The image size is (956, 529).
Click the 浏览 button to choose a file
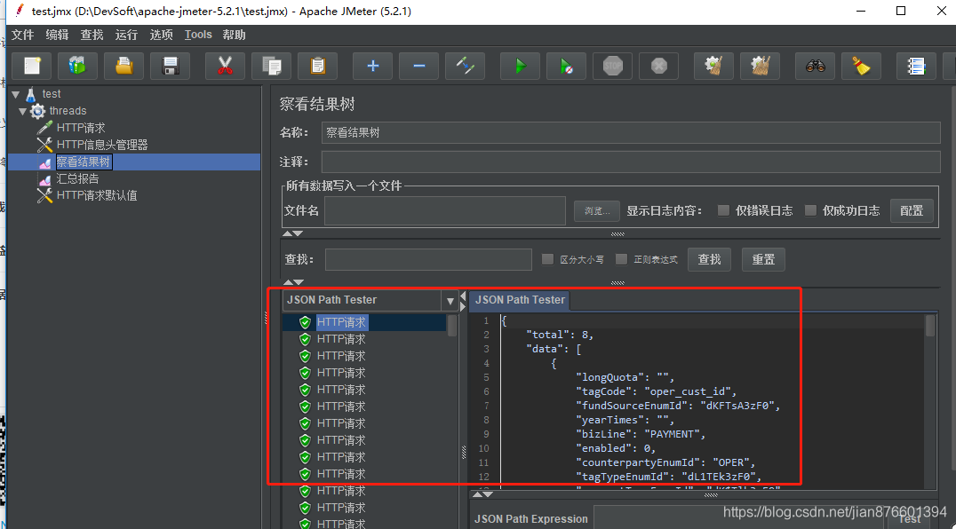[x=596, y=210]
